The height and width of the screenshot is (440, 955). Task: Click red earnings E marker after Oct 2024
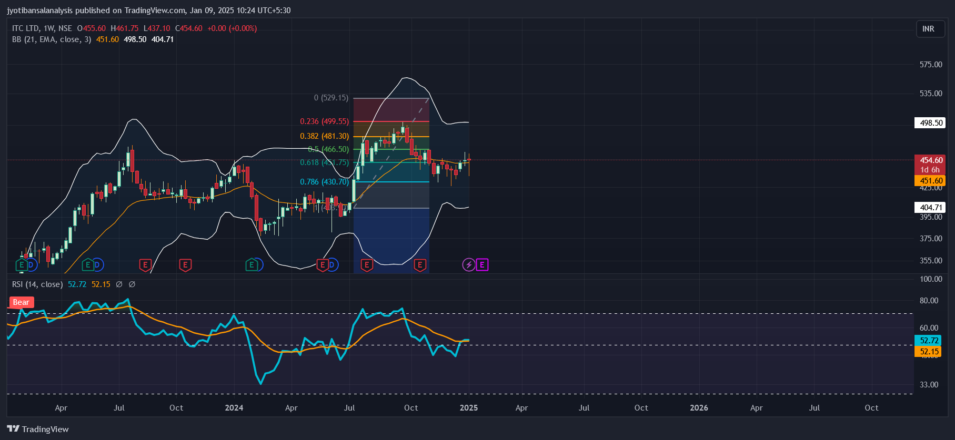pyautogui.click(x=420, y=265)
